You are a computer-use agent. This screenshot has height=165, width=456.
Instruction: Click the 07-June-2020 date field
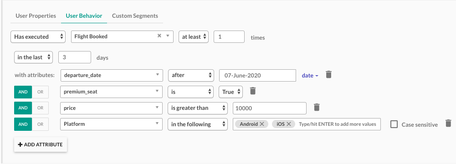pos(257,75)
